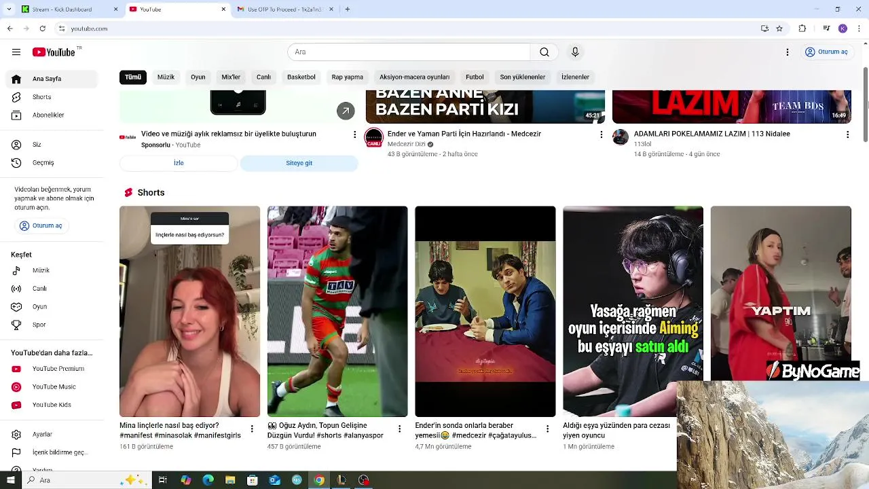
Task: Open the Medcezir Dizi channel name link
Action: click(x=407, y=145)
